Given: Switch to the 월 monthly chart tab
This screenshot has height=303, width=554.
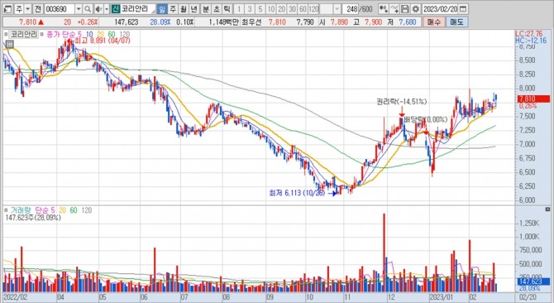Looking at the screenshot, I should [x=184, y=9].
